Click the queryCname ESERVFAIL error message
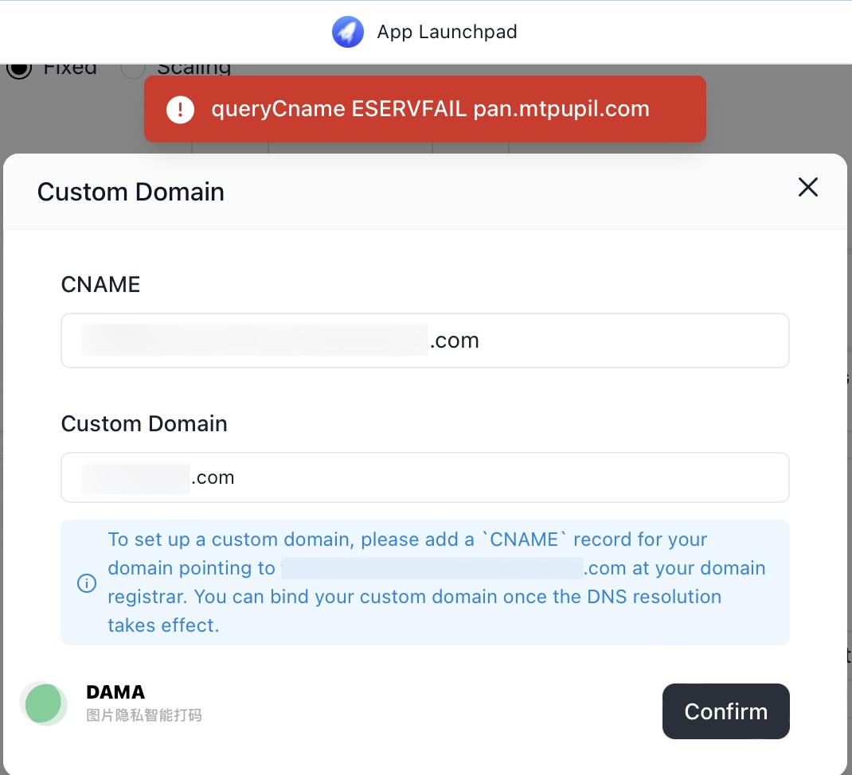This screenshot has height=775, width=852. (430, 109)
